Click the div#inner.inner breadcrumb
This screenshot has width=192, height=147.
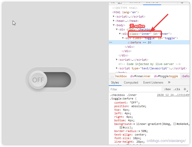140,76
